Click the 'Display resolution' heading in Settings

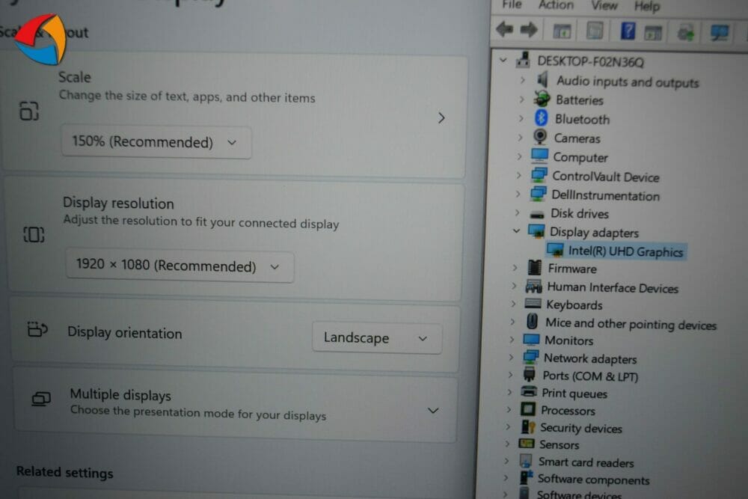[x=118, y=203]
